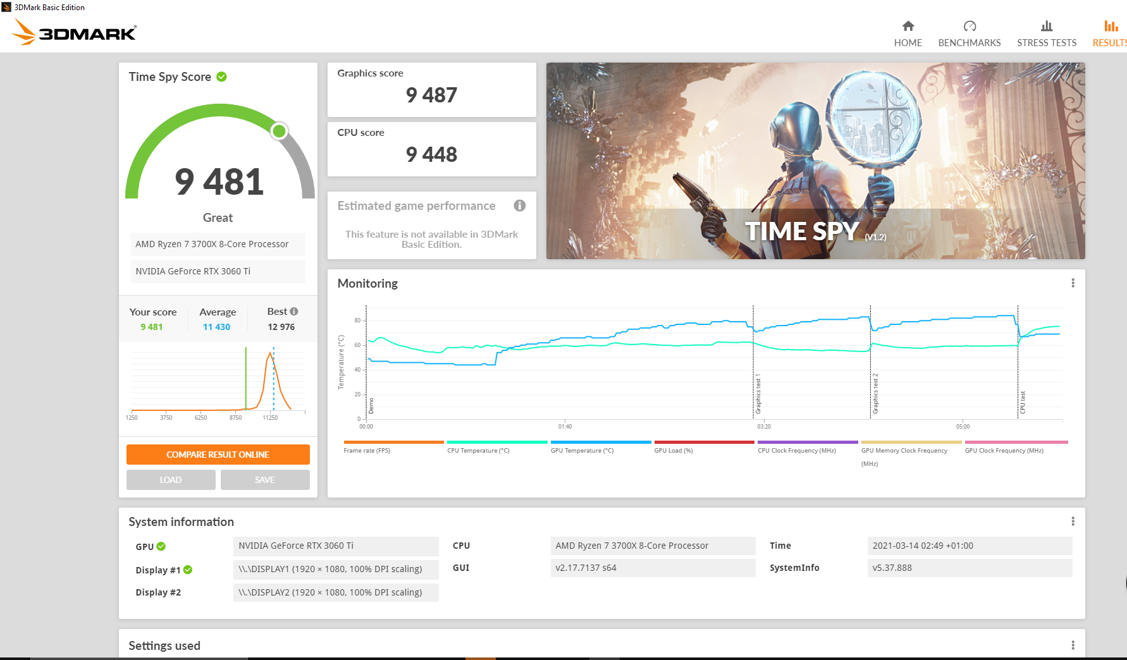
Task: Toggle the GPU Memory Clock Frequency legend swatch
Action: tap(911, 442)
